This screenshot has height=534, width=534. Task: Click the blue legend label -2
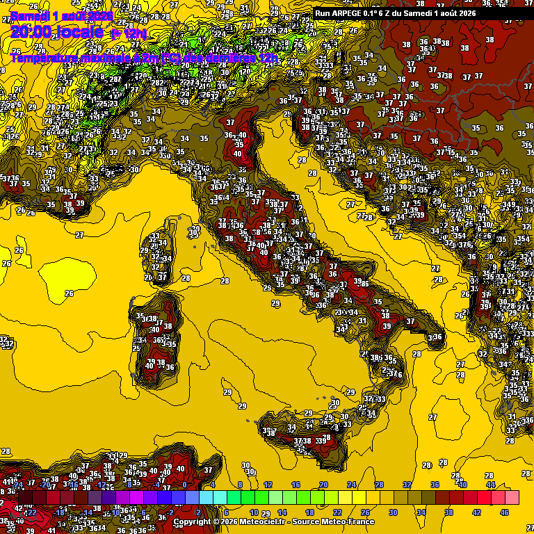[x=170, y=512]
